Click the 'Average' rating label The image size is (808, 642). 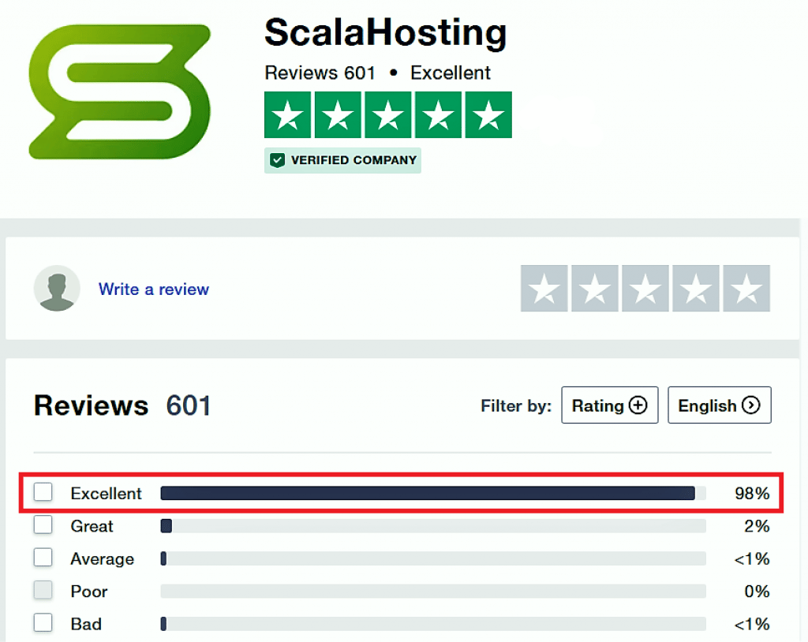102,559
